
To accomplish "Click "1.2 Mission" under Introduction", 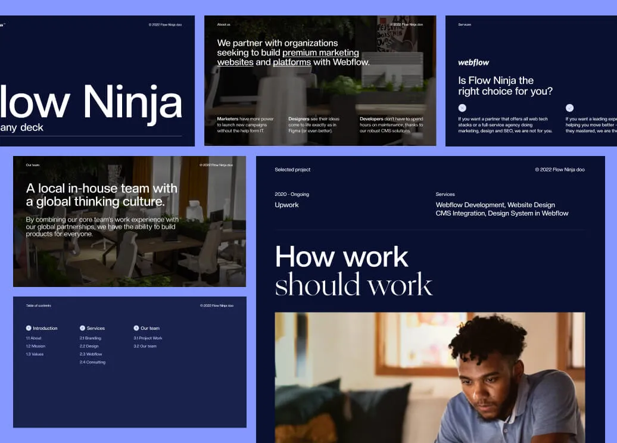I will point(36,346).
